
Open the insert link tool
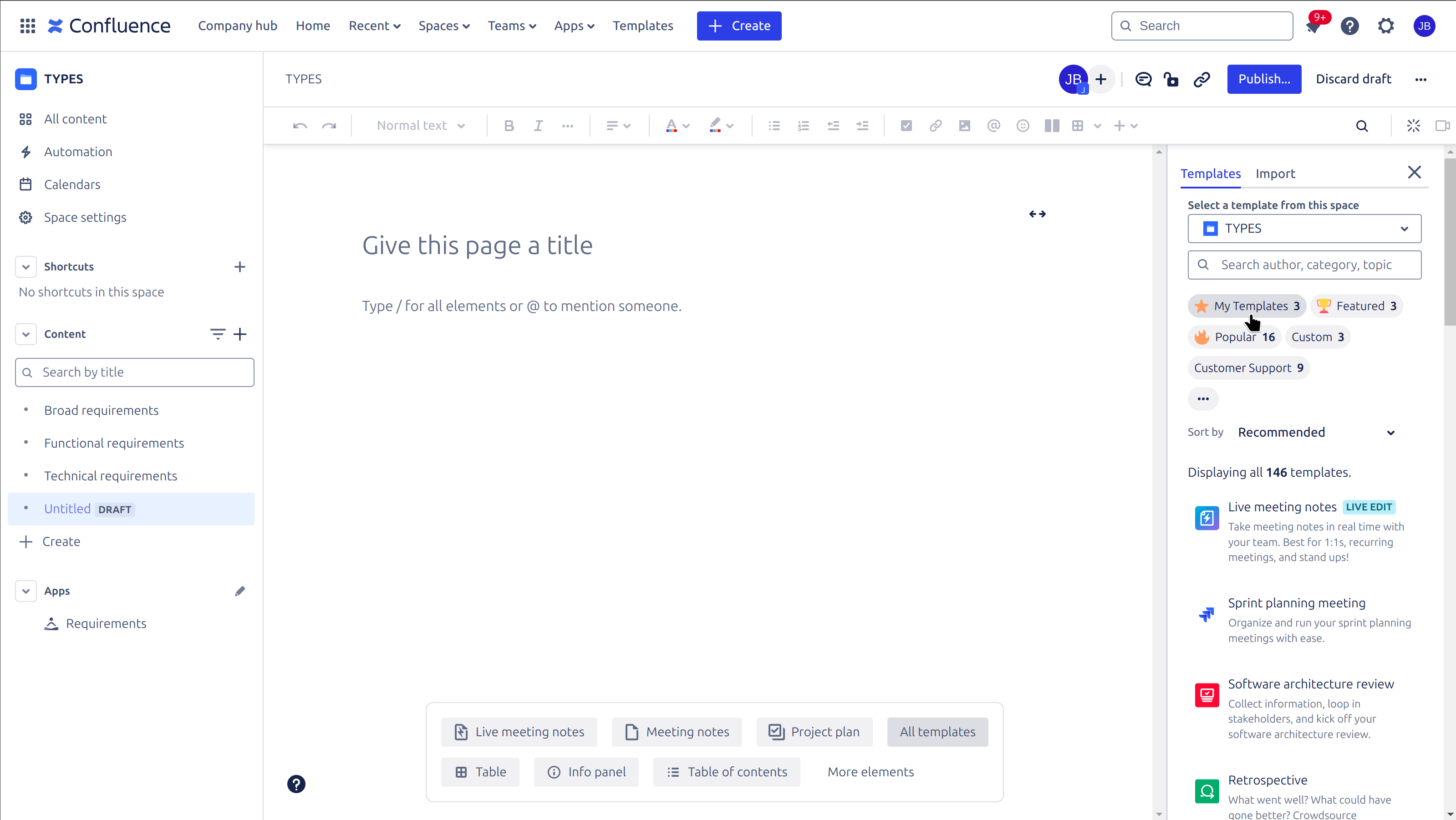pos(936,126)
